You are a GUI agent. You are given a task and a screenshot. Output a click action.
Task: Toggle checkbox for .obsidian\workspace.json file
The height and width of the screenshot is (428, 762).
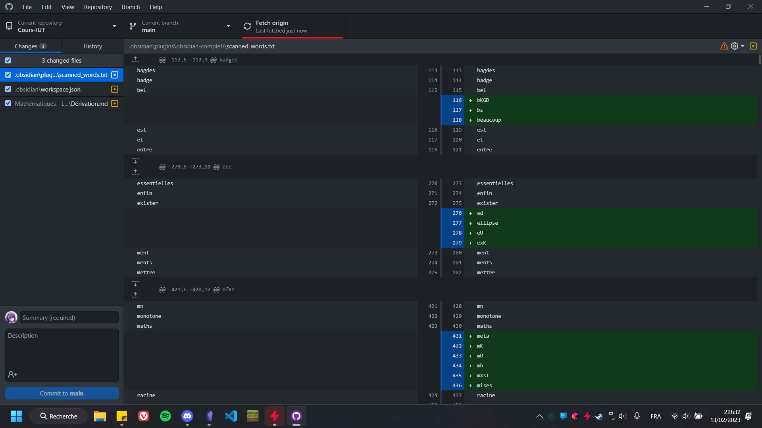point(8,89)
